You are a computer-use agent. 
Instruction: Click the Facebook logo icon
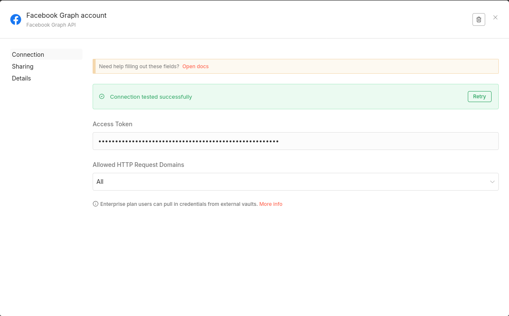click(x=16, y=19)
